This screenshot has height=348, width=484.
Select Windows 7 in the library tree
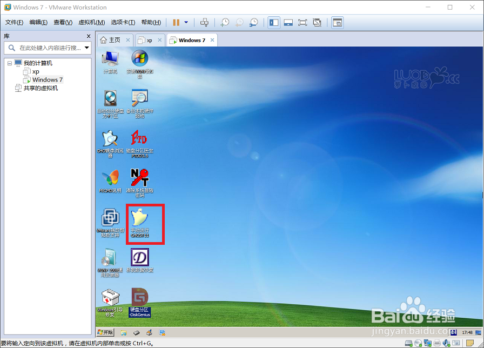[48, 79]
